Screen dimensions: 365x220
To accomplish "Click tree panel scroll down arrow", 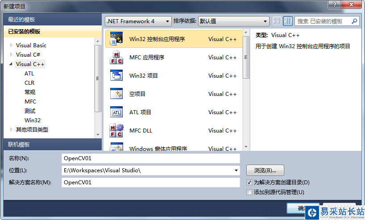I will 98,135.
